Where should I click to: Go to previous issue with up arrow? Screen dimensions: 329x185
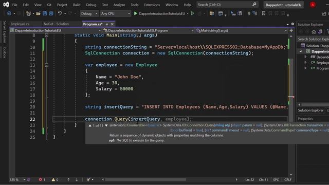tap(68, 179)
